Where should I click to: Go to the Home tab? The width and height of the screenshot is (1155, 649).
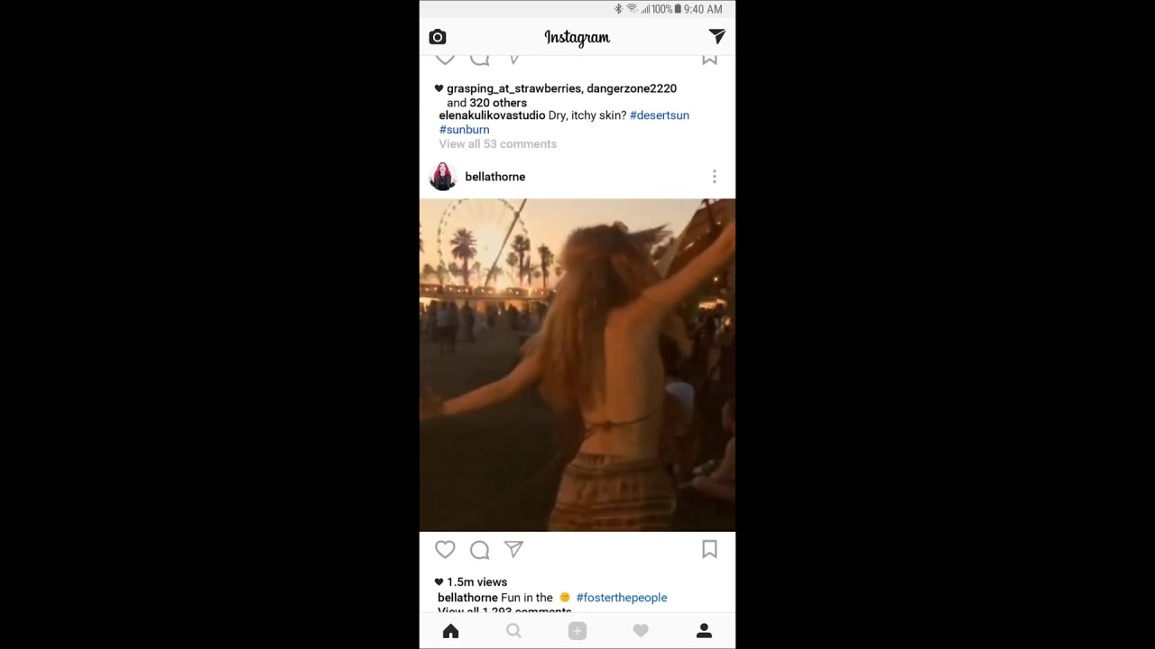pyautogui.click(x=451, y=631)
